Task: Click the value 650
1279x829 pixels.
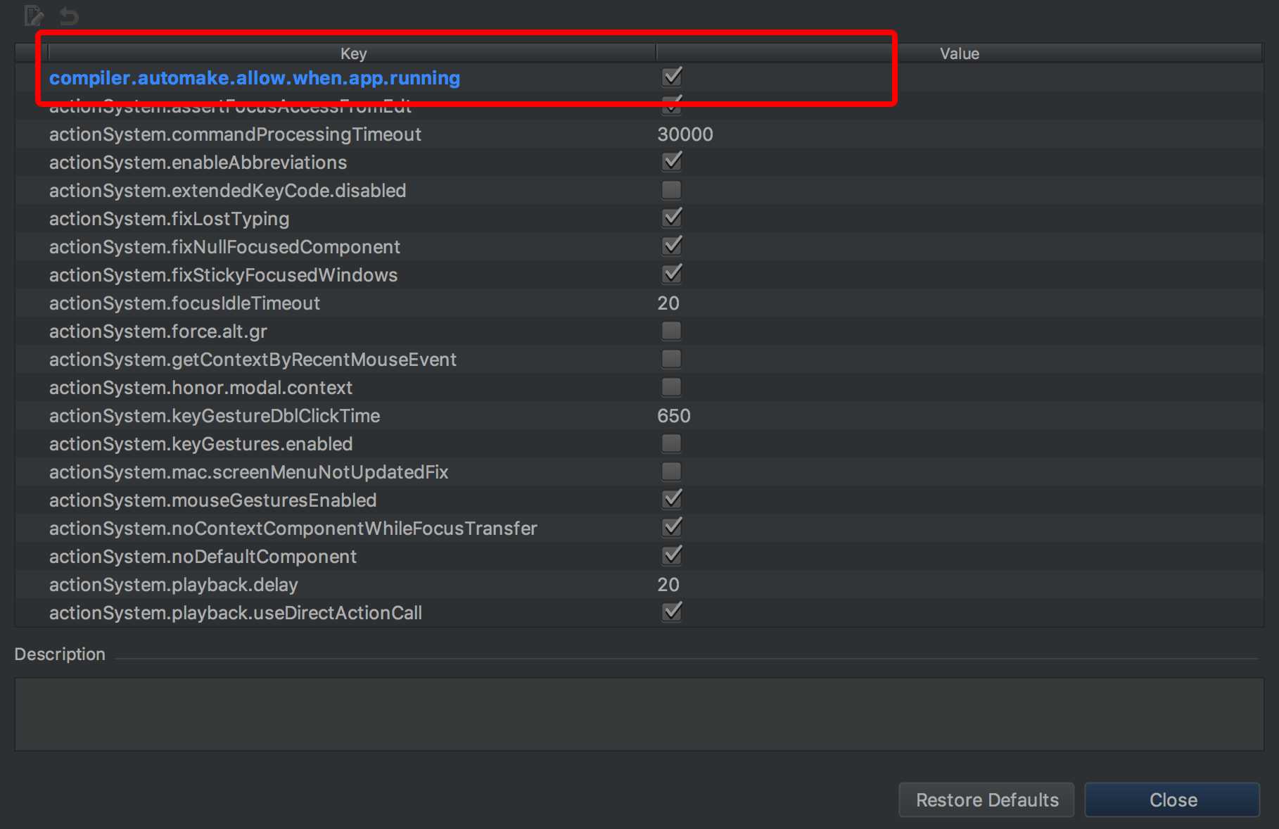Action: click(x=674, y=416)
